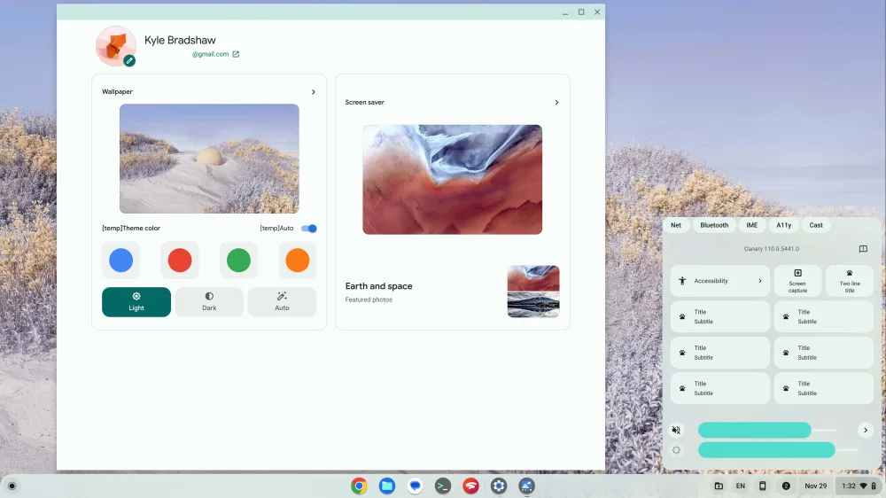The height and width of the screenshot is (498, 886).
Task: Click the Accessibility tile in quick settings
Action: pos(719,281)
